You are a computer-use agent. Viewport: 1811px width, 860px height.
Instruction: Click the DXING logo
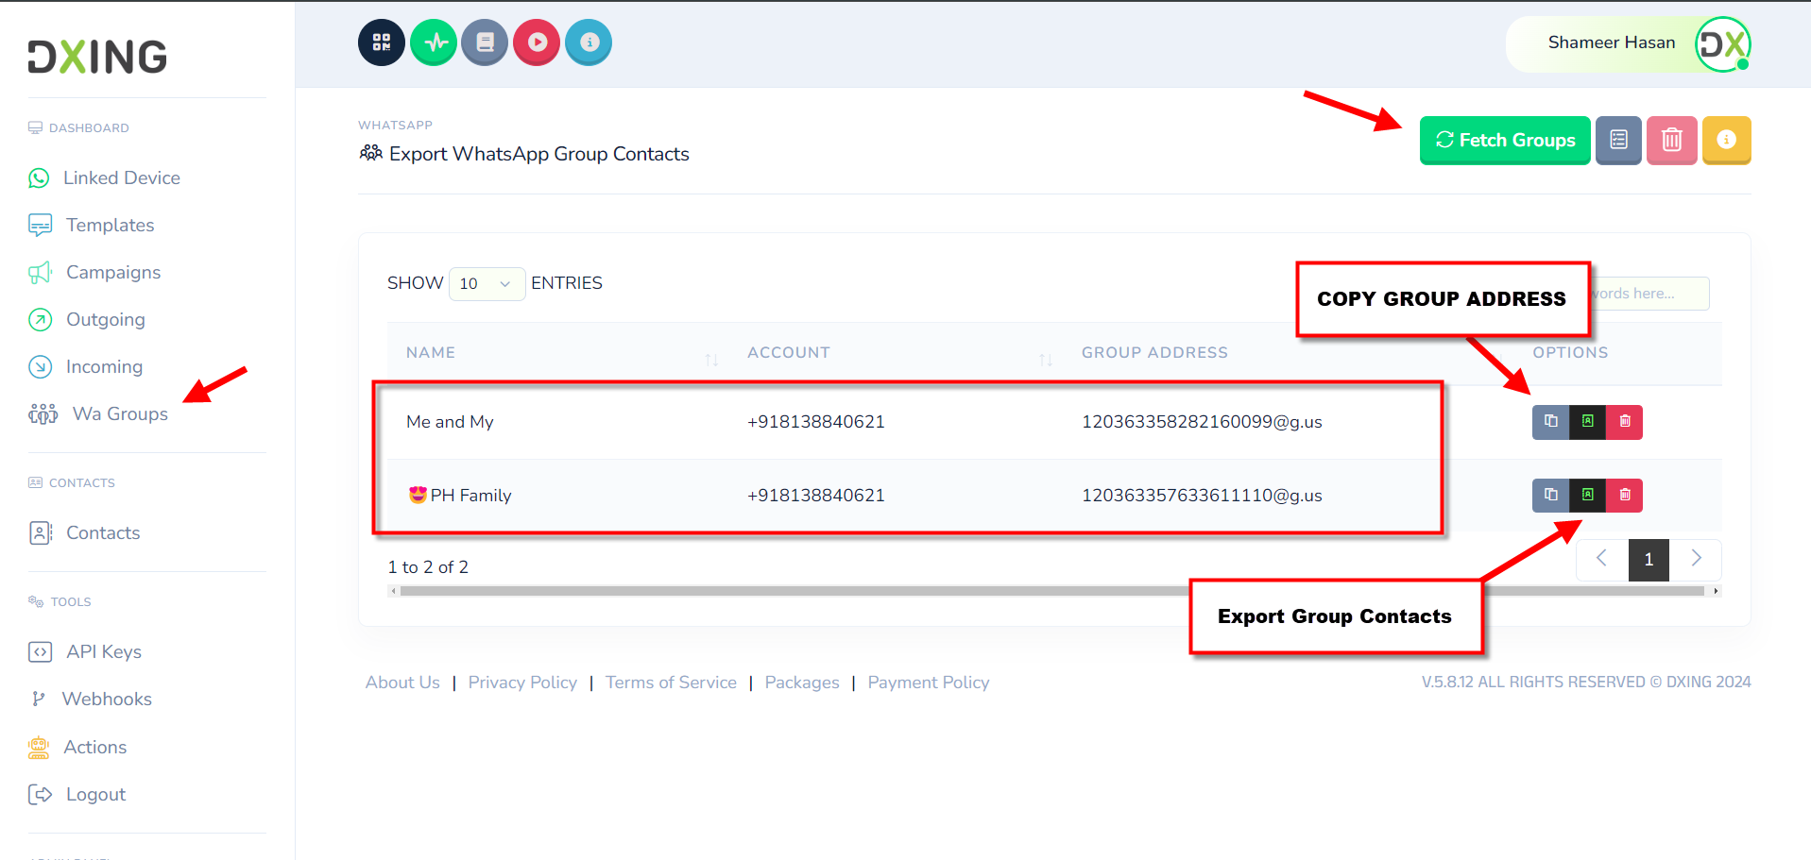(97, 57)
